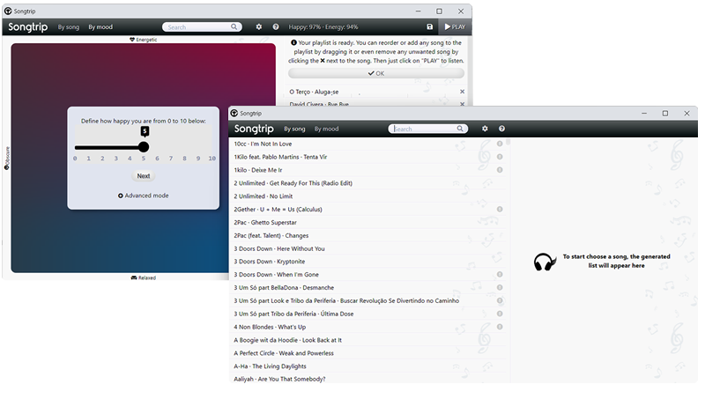Viewport: 705px width, 399px height.
Task: Show info for 10cc - I'm Not In Love
Action: 500,144
